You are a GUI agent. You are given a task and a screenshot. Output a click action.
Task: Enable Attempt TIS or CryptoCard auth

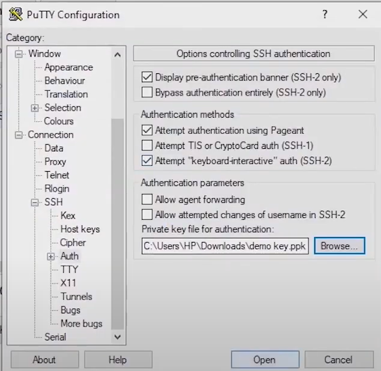147,145
